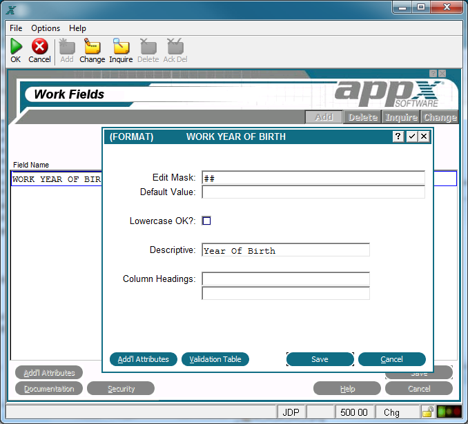
Task: Select the Inquire mode tab
Action: pos(401,117)
